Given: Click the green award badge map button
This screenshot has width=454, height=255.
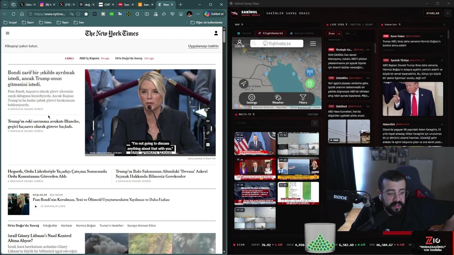Looking at the screenshot, I should tap(310, 84).
